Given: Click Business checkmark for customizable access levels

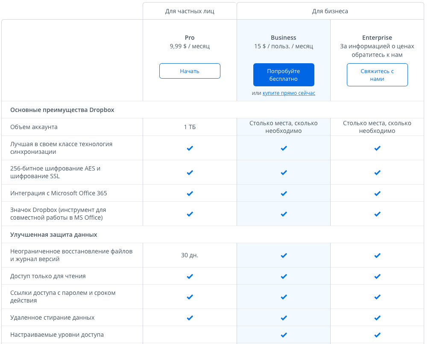Looking at the screenshot, I should (x=284, y=335).
